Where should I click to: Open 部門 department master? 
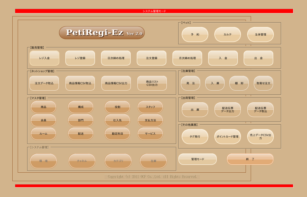coord(81,120)
